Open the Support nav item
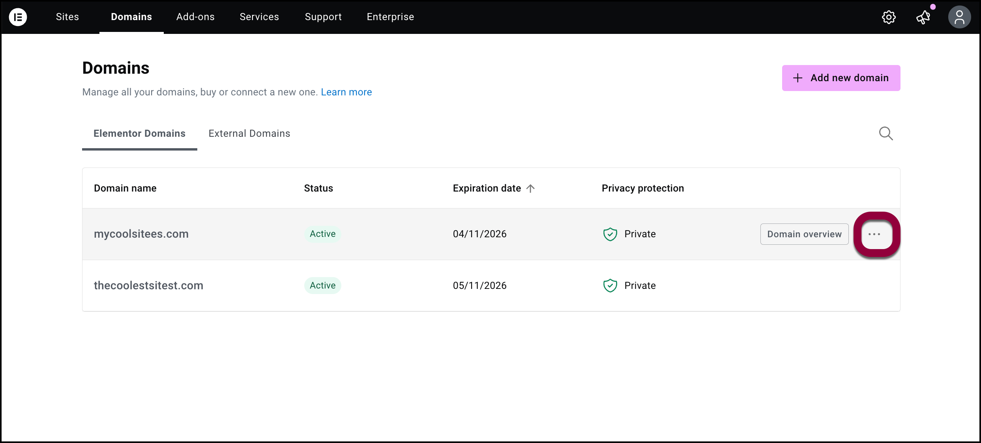Viewport: 981px width, 443px height. (x=323, y=17)
